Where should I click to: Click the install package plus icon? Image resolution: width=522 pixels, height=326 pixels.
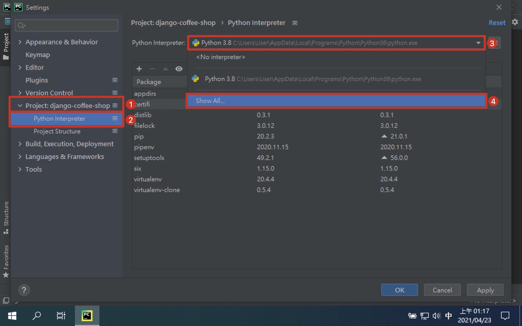139,69
